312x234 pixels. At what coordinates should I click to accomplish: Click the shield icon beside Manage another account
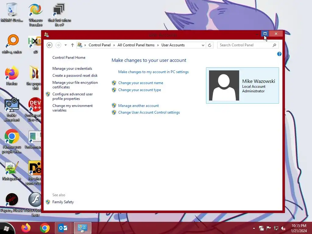coord(114,106)
